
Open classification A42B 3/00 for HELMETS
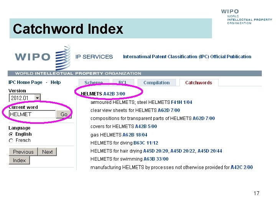(x=114, y=94)
